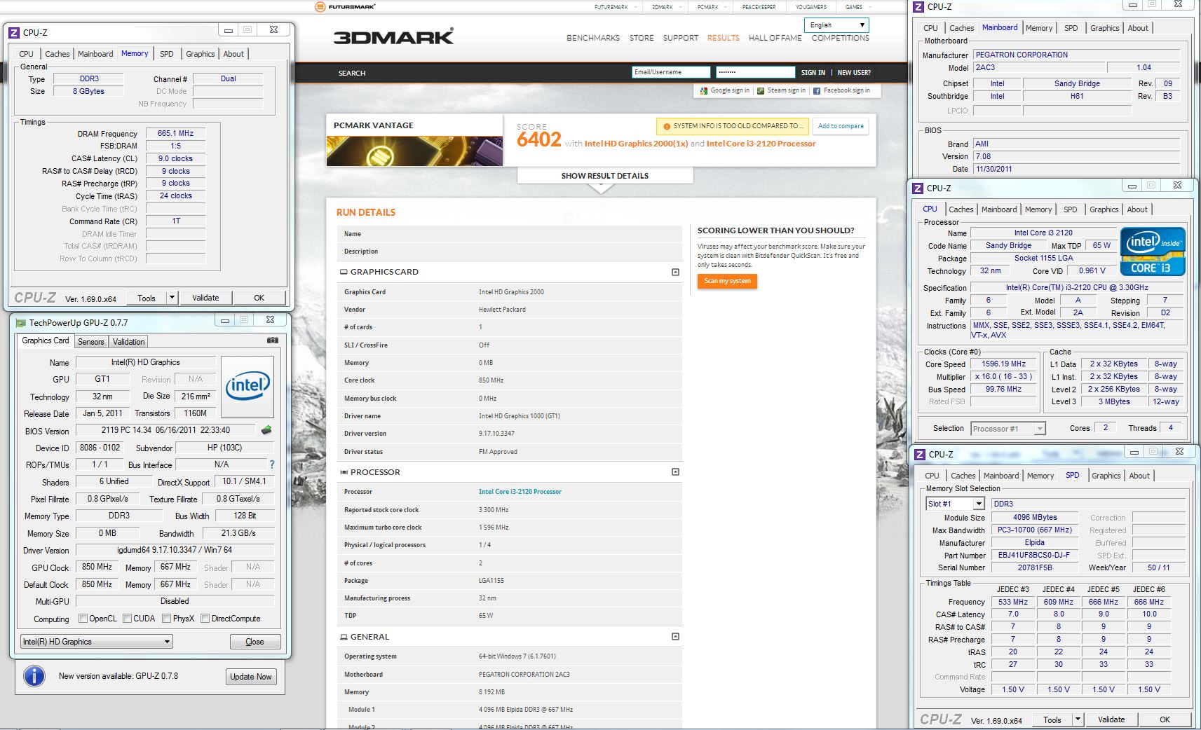Open the Processor #1 selection dropdown
Image resolution: width=1201 pixels, height=730 pixels.
tap(1008, 429)
